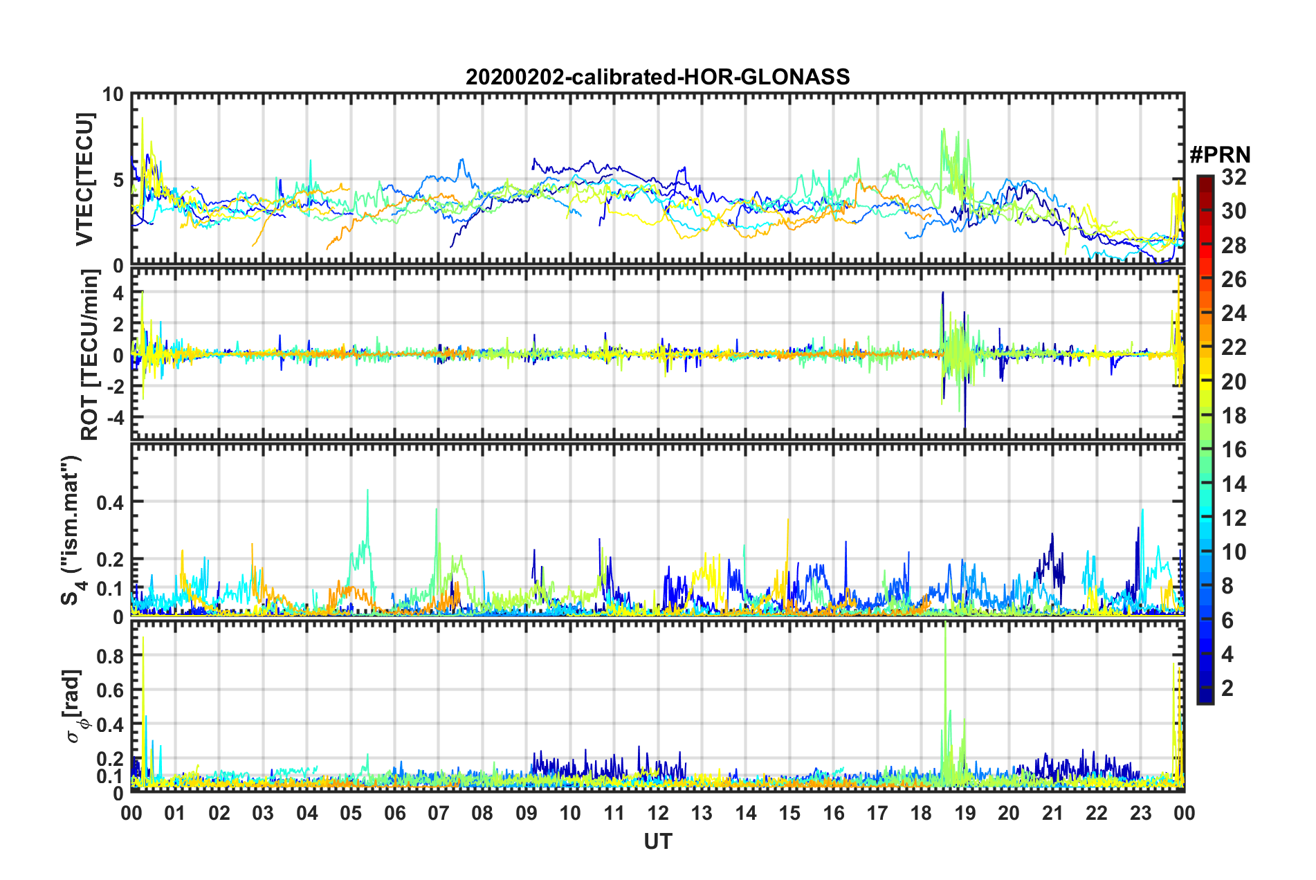Click the ROT axis tick label 4
The width and height of the screenshot is (1316, 880).
pos(118,293)
